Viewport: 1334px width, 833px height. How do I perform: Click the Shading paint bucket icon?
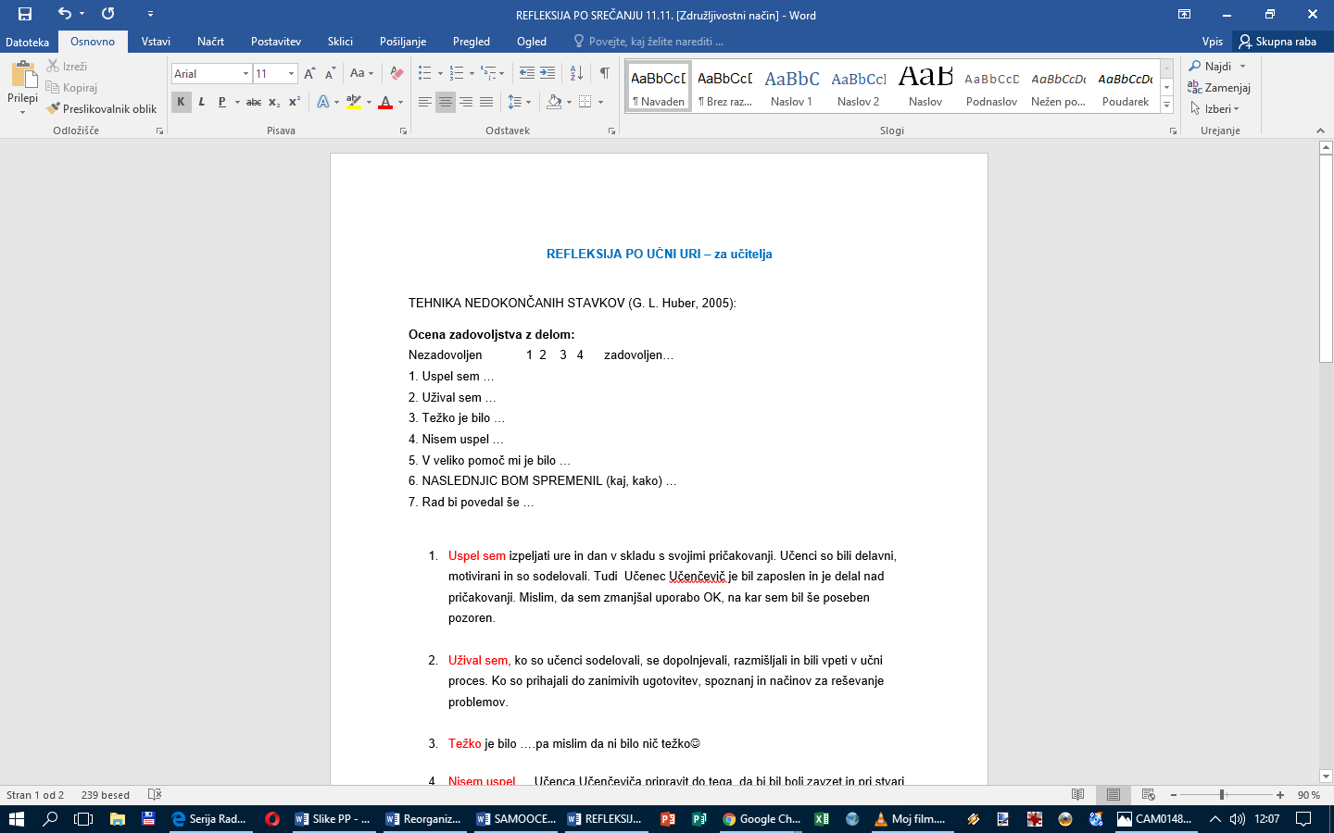click(x=554, y=102)
